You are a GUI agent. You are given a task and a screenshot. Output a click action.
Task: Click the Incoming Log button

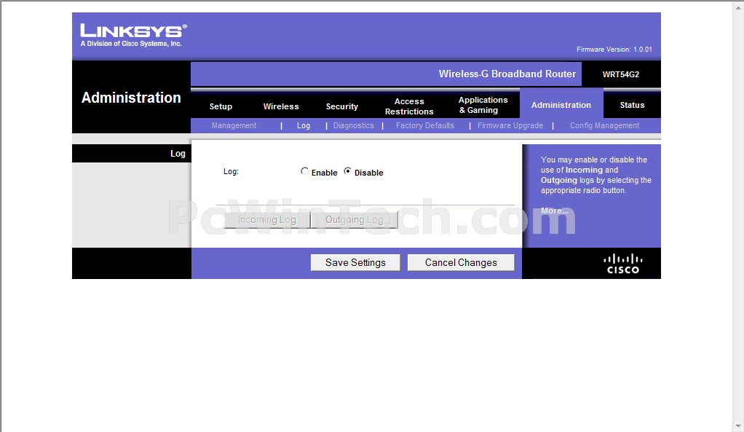[x=267, y=220]
